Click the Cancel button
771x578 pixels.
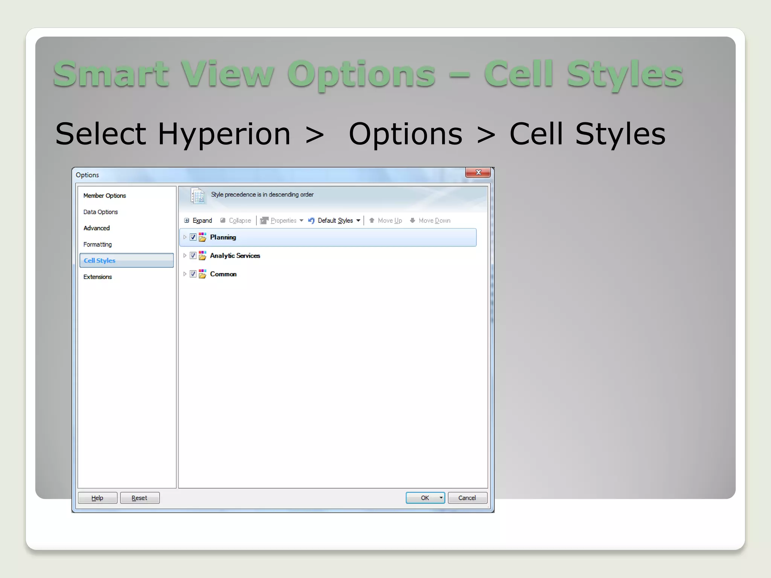pyautogui.click(x=467, y=498)
